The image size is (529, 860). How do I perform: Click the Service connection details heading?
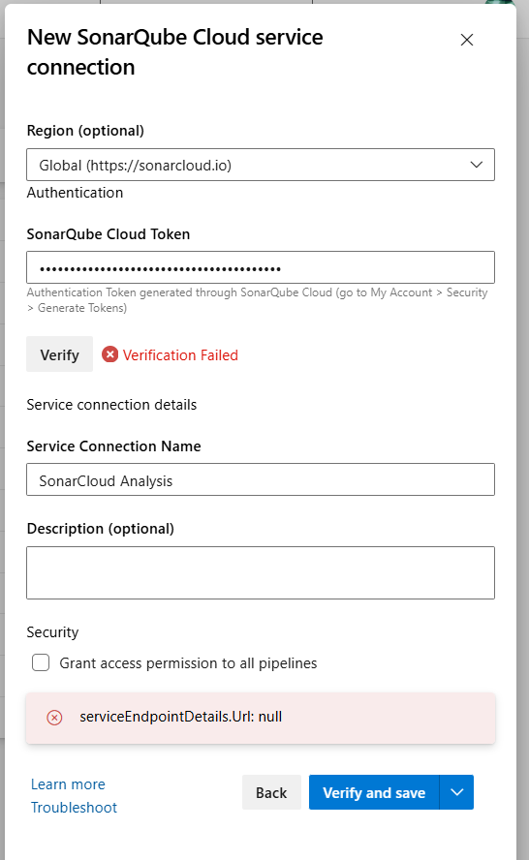pyautogui.click(x=111, y=405)
